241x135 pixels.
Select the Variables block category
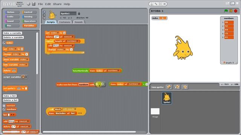(29, 25)
